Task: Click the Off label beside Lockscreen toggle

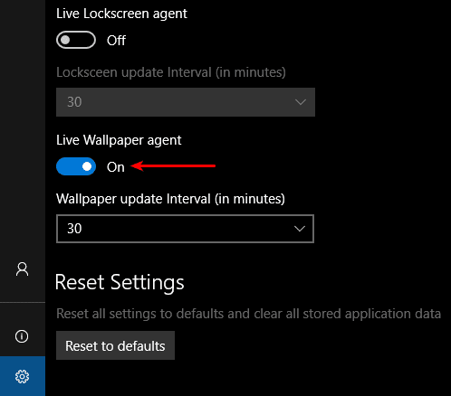Action: [116, 41]
